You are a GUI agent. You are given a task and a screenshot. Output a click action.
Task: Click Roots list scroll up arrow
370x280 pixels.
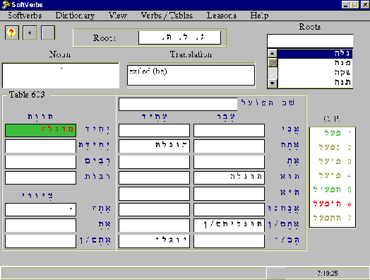273,54
